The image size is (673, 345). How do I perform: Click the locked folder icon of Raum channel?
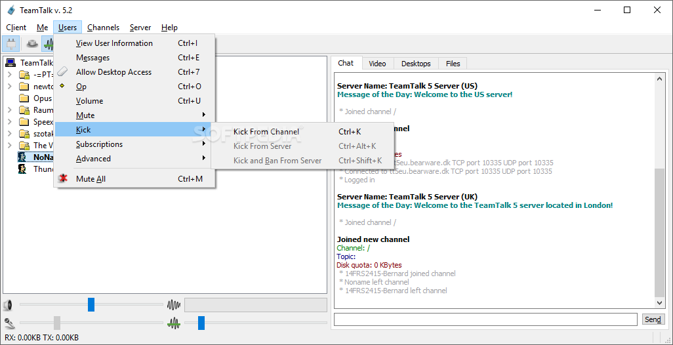[24, 110]
